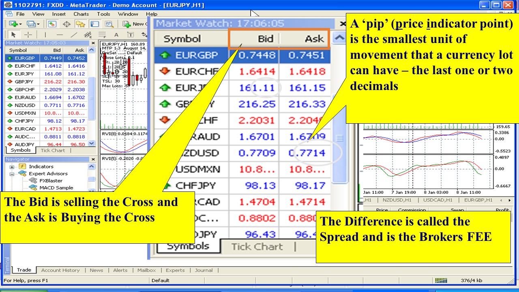Select EURGBP row in left Market Watch
Viewport: 519px width, 292px height.
46,58
